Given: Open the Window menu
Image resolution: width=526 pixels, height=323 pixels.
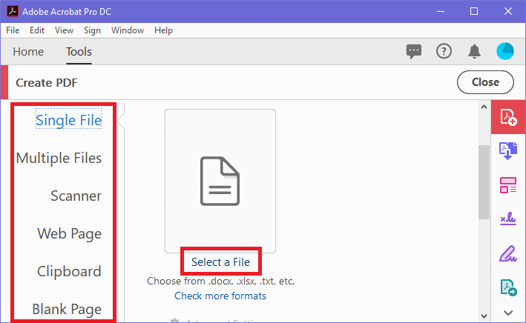Looking at the screenshot, I should (128, 30).
